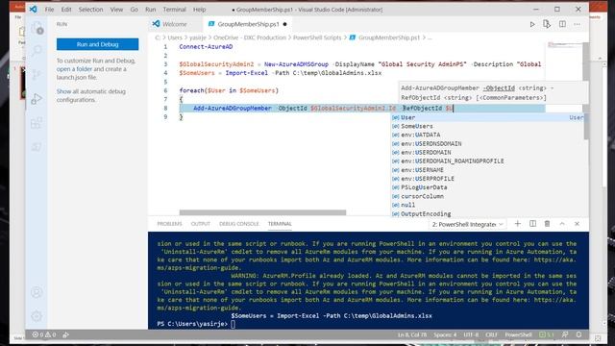The width and height of the screenshot is (615, 346).
Task: Click CRLF line ending in status bar
Action: [491, 334]
